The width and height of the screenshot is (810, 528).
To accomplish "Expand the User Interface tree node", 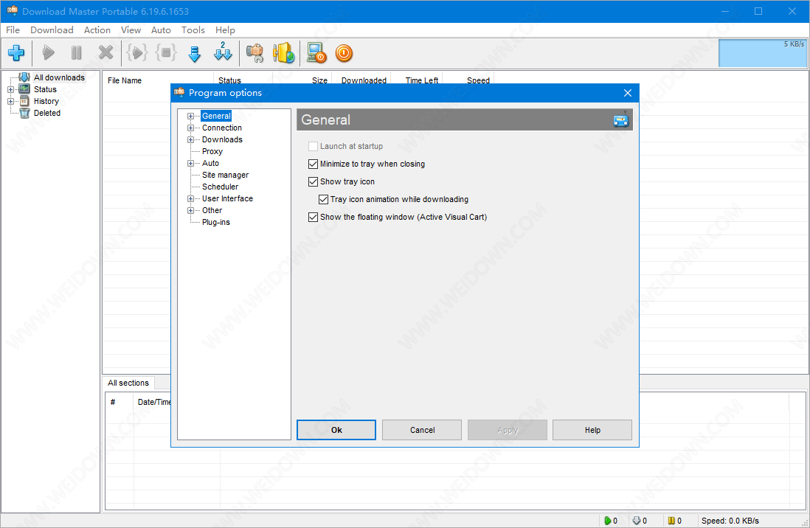I will 190,199.
